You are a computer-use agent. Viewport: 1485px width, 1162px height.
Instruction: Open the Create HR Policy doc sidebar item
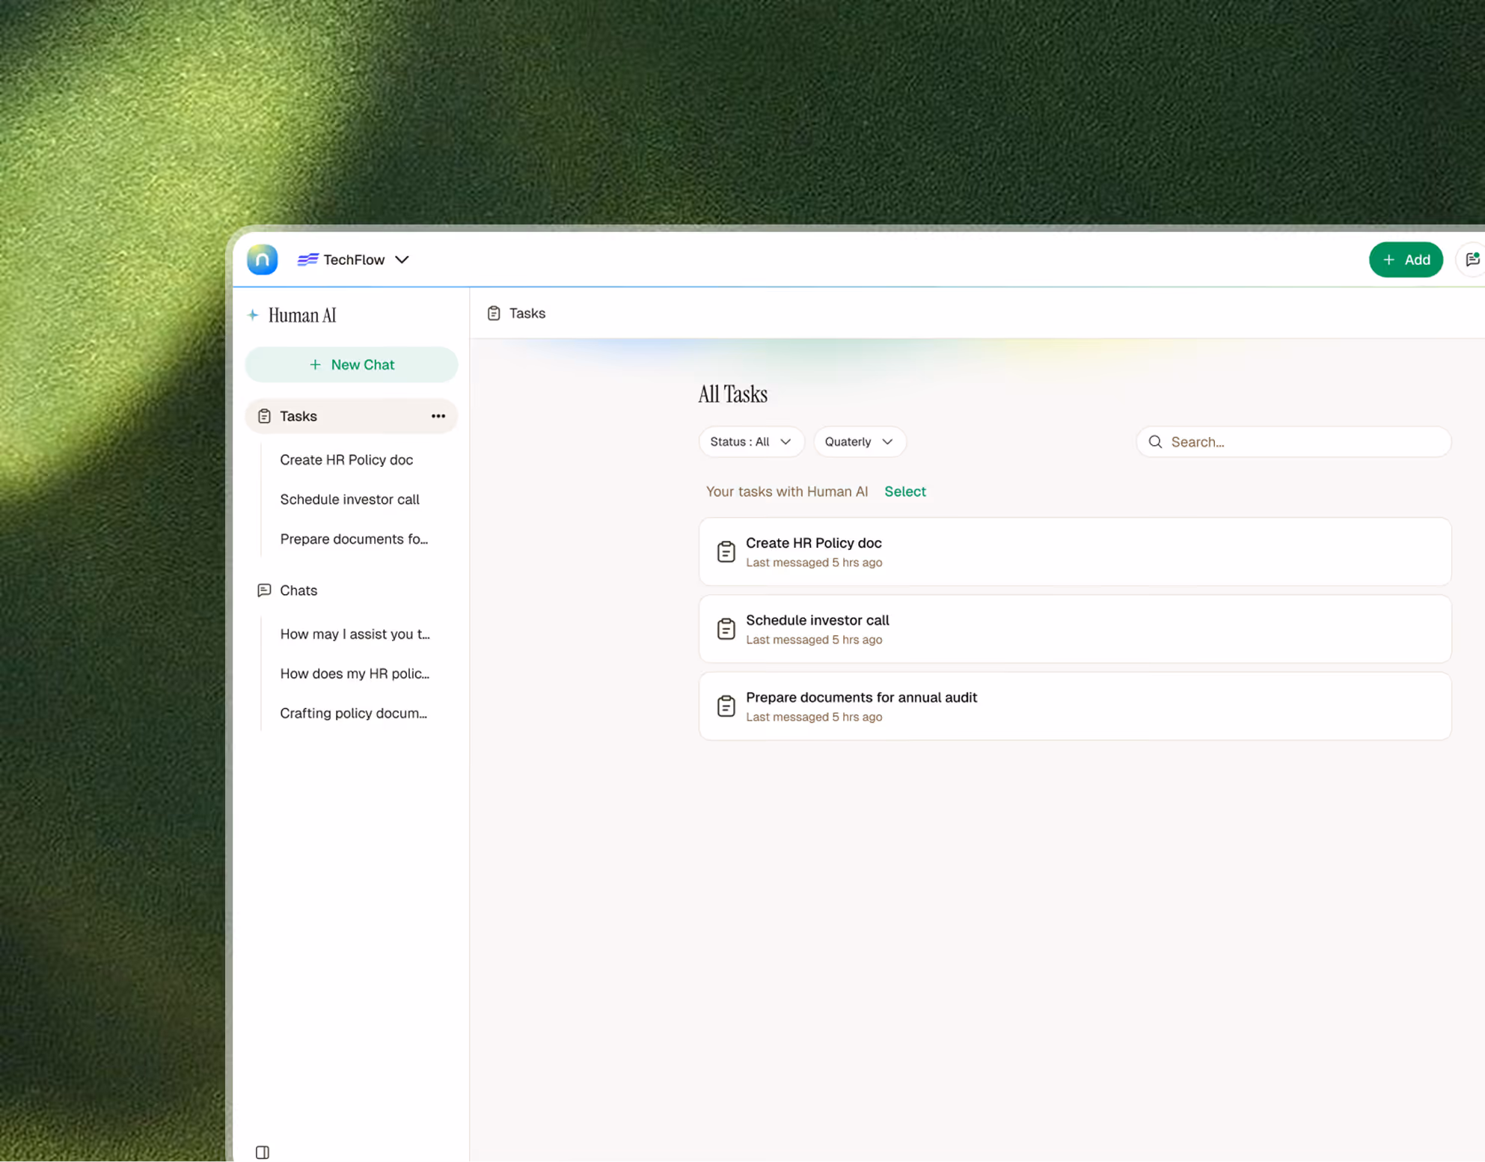(x=346, y=459)
